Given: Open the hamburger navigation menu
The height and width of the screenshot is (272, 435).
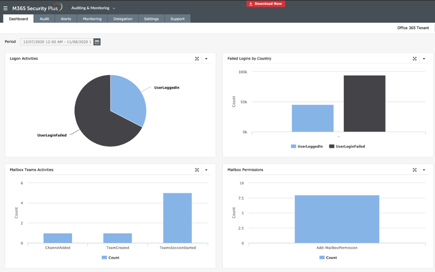Looking at the screenshot, I should 6,8.
